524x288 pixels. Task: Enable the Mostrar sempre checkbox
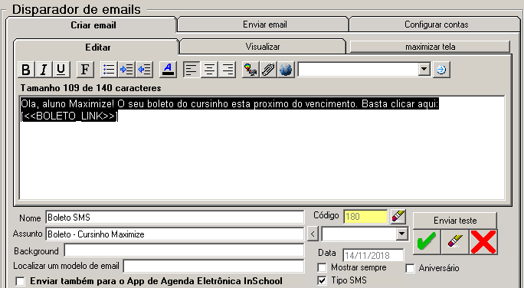(x=322, y=267)
